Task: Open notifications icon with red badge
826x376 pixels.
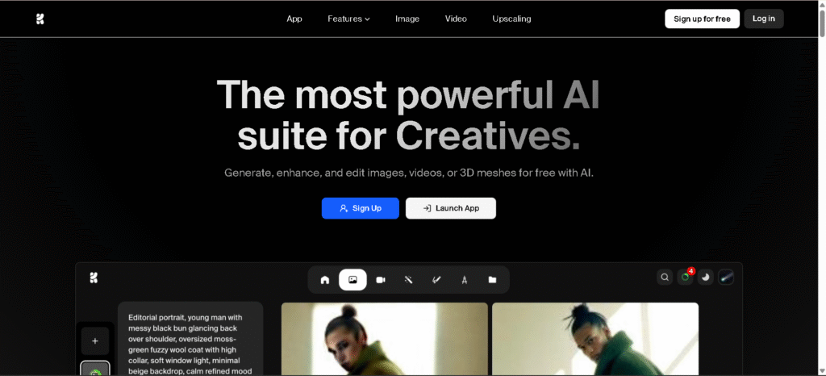Action: pos(686,278)
